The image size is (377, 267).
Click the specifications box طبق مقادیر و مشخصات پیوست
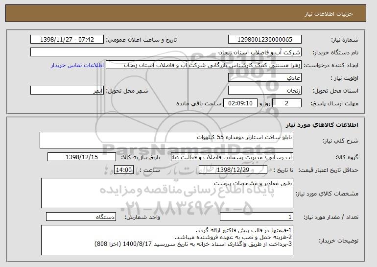[x=167, y=193]
